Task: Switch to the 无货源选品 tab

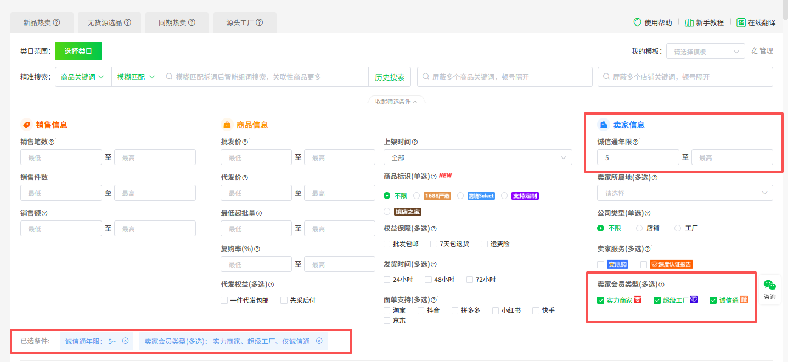Action: coord(109,22)
